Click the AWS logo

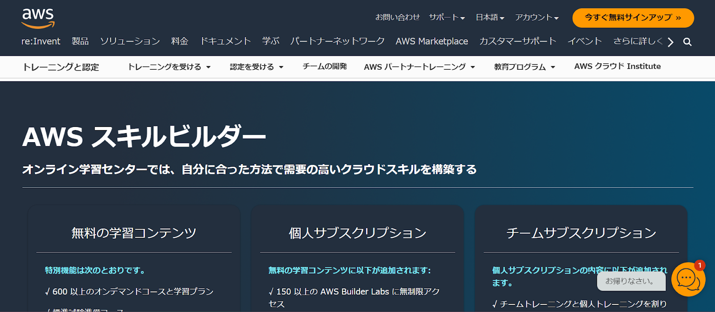tap(38, 18)
